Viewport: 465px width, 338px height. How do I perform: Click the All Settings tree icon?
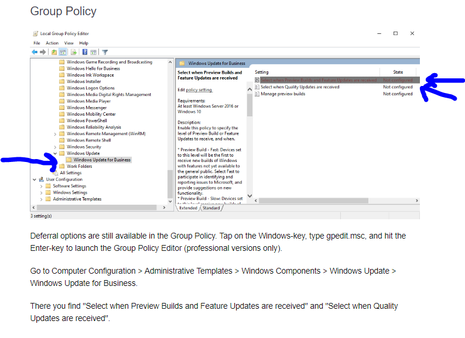56,173
